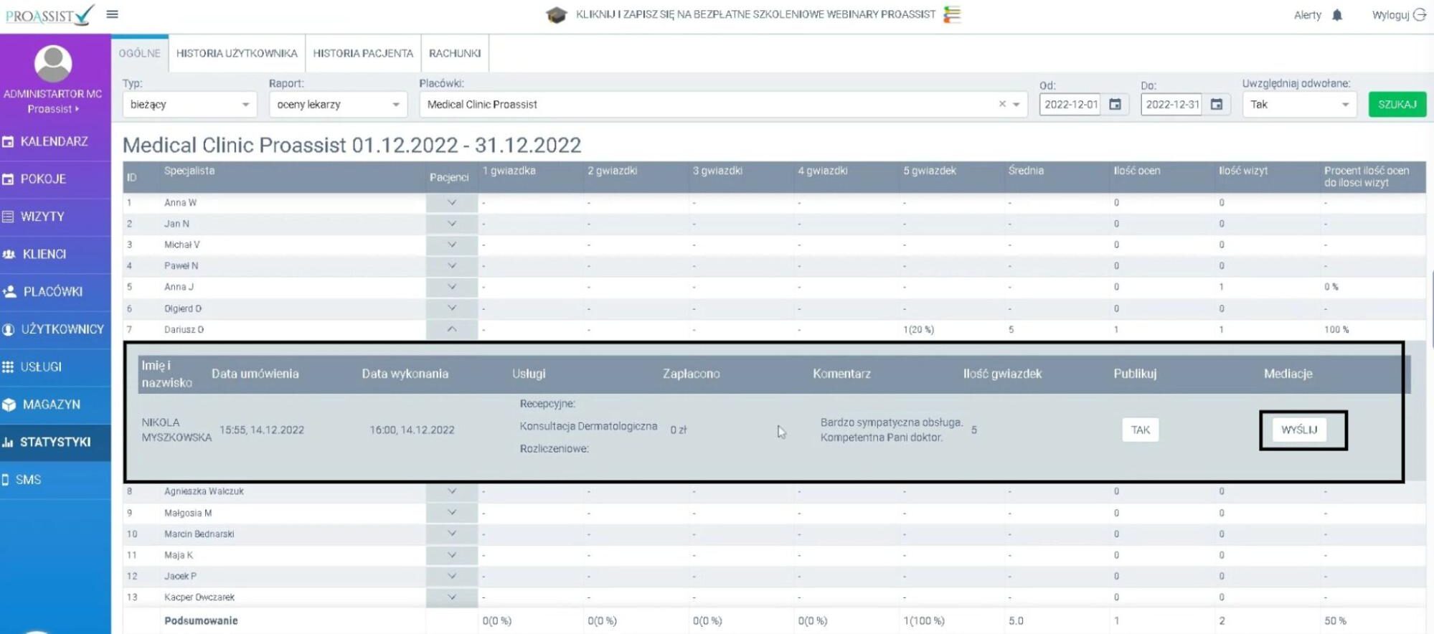Click the green Szukaj button

tap(1397, 105)
